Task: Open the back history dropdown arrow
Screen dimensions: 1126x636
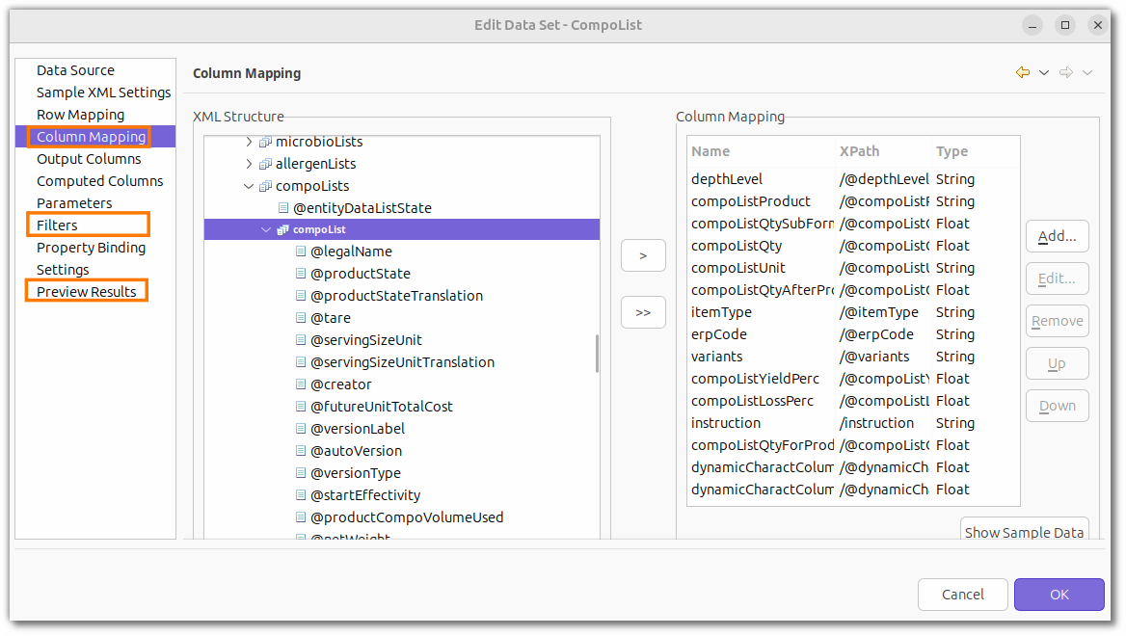Action: pyautogui.click(x=1044, y=72)
